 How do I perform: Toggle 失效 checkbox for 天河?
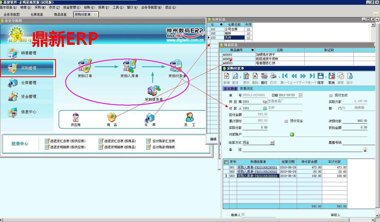[x=248, y=38]
